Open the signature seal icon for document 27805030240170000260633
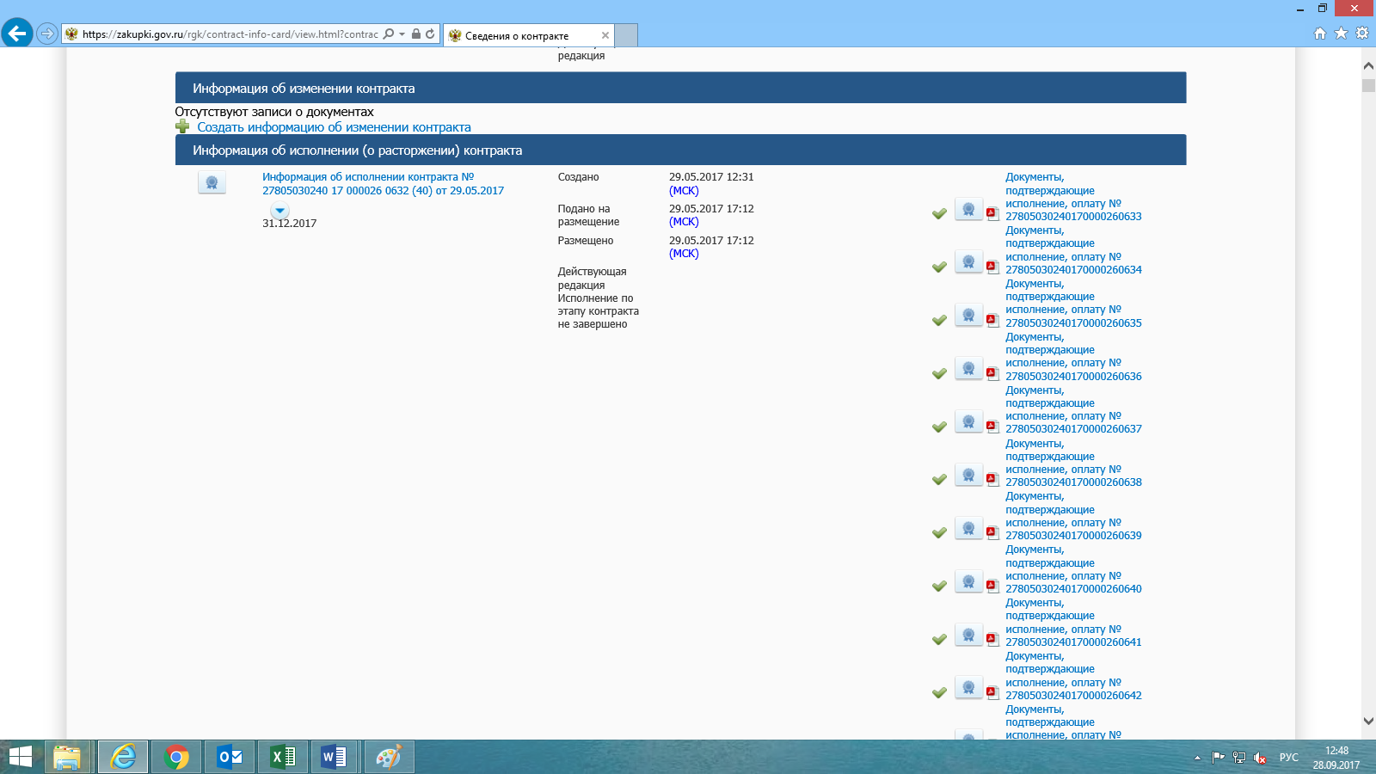This screenshot has width=1376, height=774. pyautogui.click(x=968, y=209)
